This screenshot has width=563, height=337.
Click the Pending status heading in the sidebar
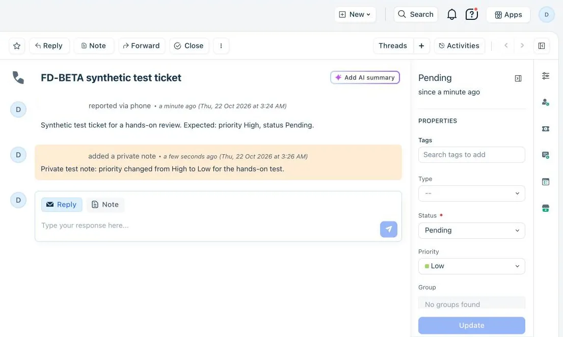tap(435, 78)
